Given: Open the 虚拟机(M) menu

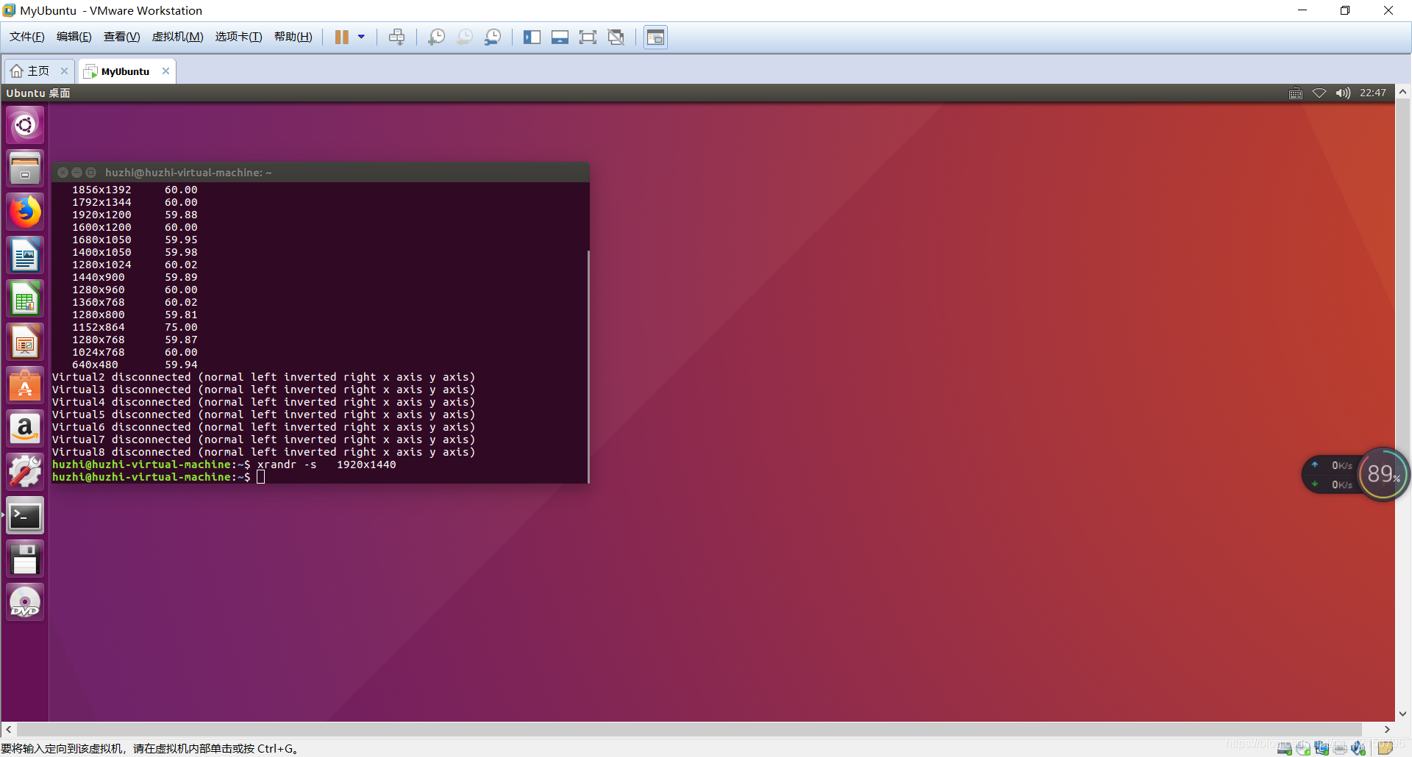Looking at the screenshot, I should click(x=177, y=37).
